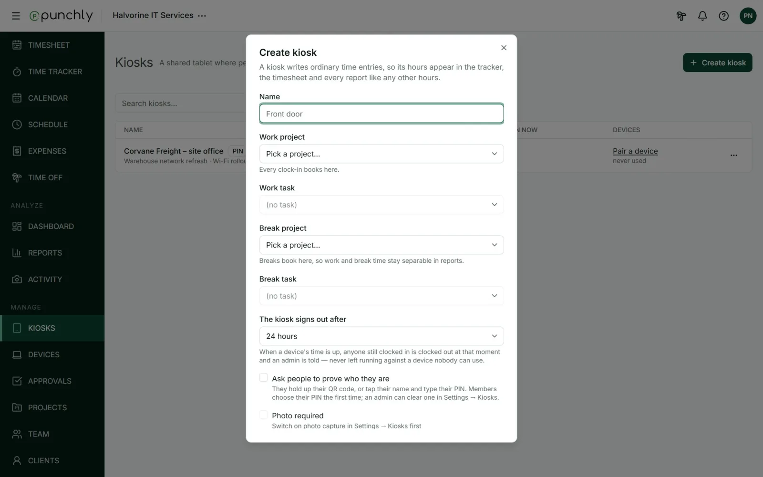
Task: Expand the Break project dropdown
Action: tap(381, 245)
